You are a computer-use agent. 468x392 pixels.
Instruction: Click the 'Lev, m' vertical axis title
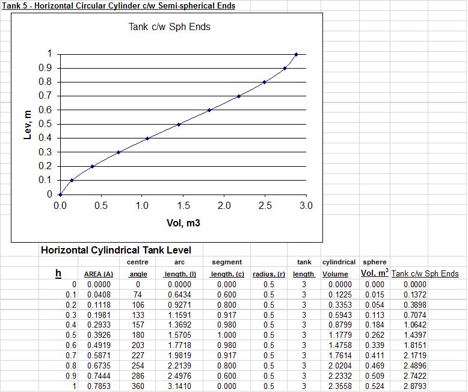point(28,124)
